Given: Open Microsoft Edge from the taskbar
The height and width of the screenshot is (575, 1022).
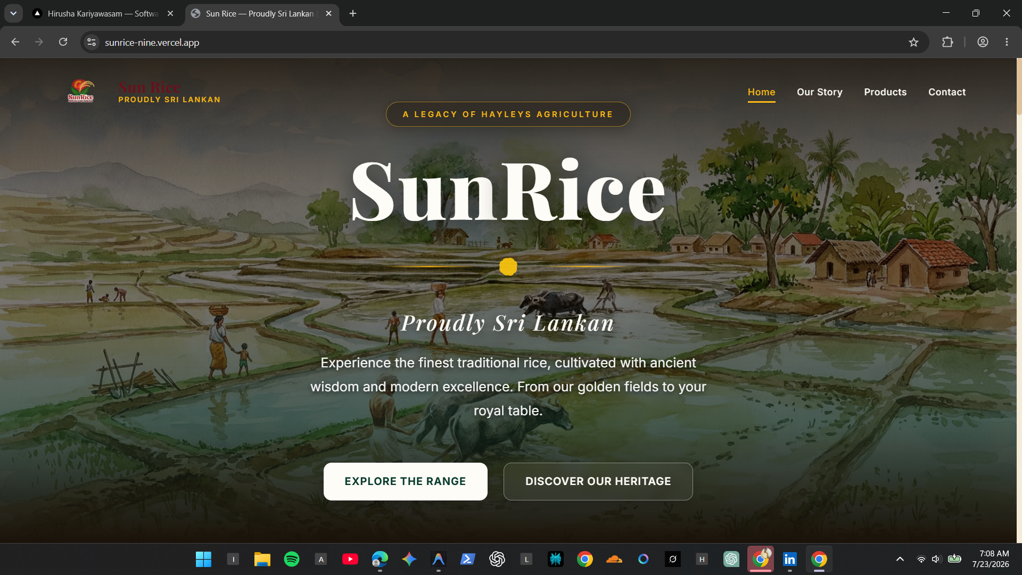Looking at the screenshot, I should [380, 559].
